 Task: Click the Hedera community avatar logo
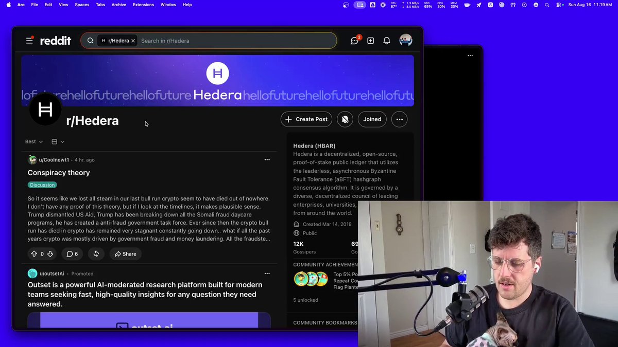pos(45,109)
